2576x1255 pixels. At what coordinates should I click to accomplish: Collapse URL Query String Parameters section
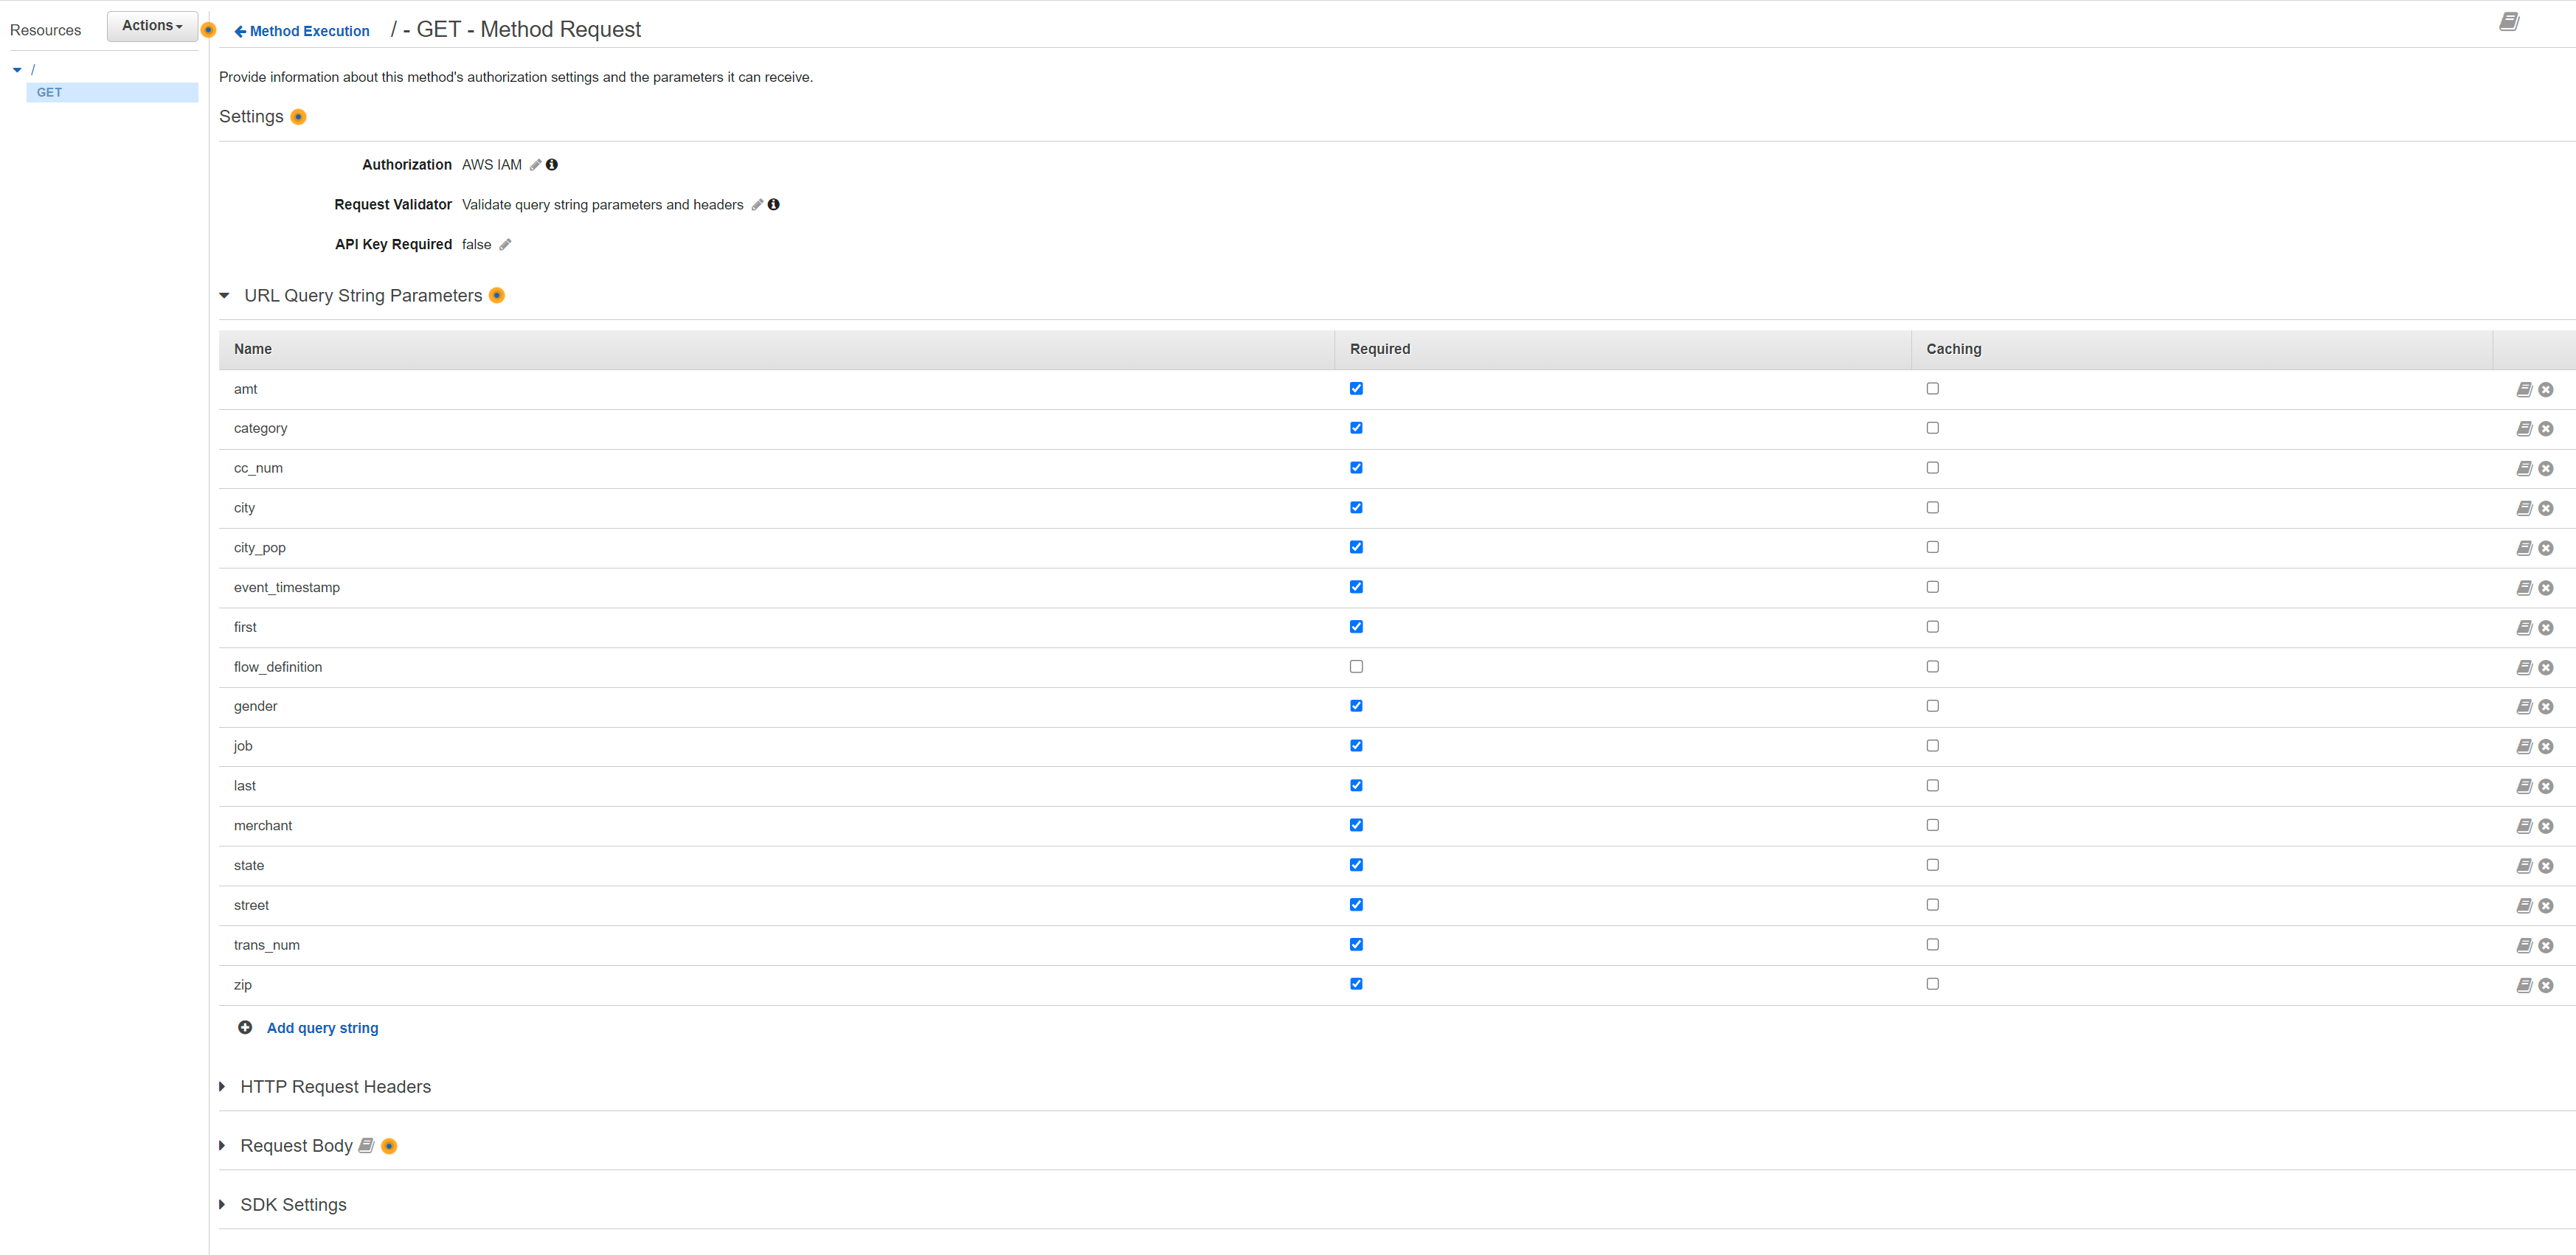coord(224,296)
